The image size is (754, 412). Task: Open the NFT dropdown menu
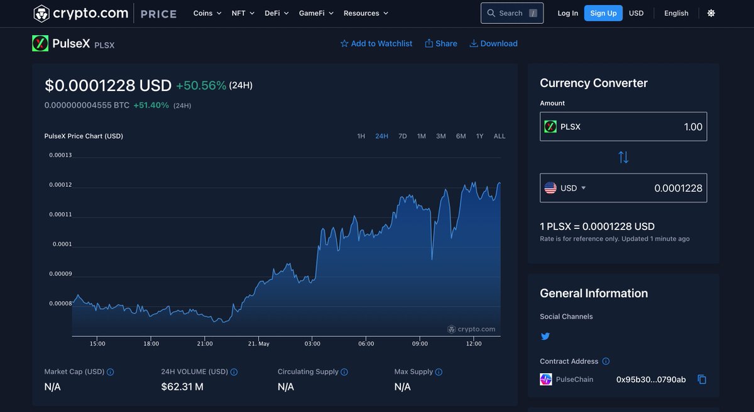pos(243,13)
